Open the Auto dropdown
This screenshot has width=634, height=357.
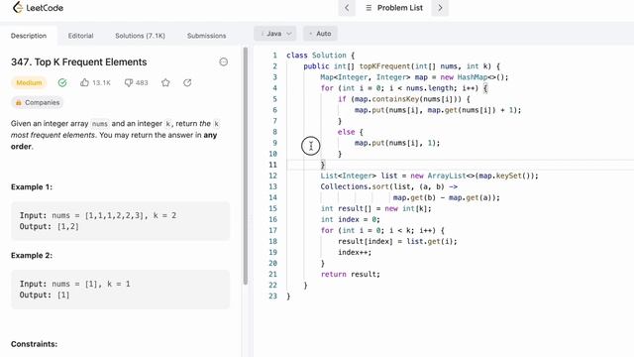320,34
